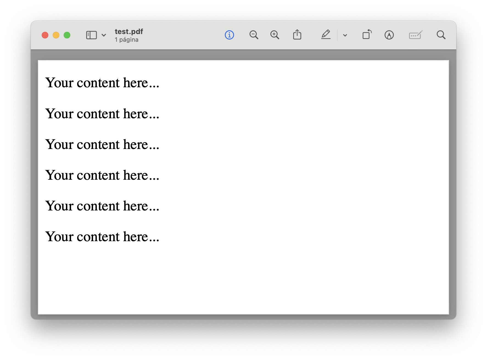Click the first "Your content here..." line
Screen dimensions: 487x360
coord(102,83)
